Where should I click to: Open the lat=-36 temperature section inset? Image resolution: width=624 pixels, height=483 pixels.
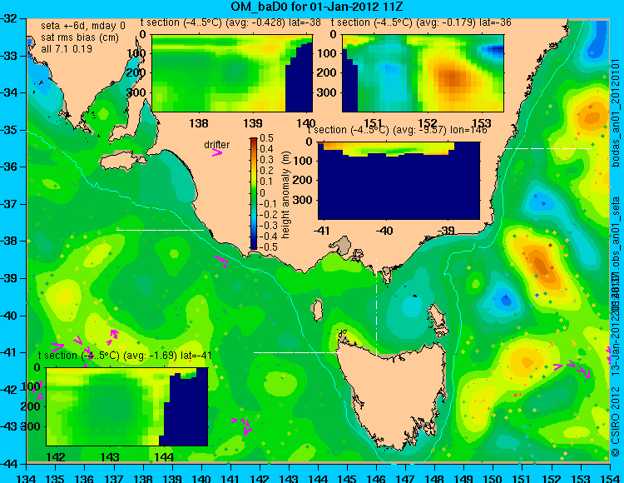pos(423,73)
